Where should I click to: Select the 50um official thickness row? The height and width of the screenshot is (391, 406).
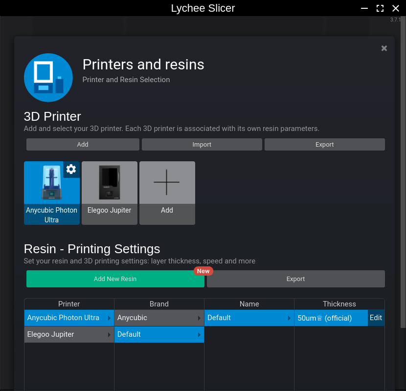330,318
